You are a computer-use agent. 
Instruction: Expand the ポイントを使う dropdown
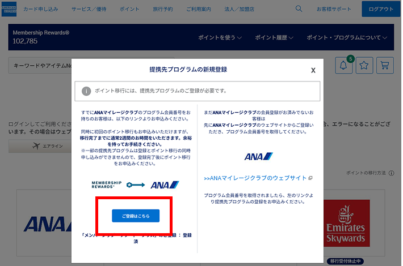[x=220, y=38]
